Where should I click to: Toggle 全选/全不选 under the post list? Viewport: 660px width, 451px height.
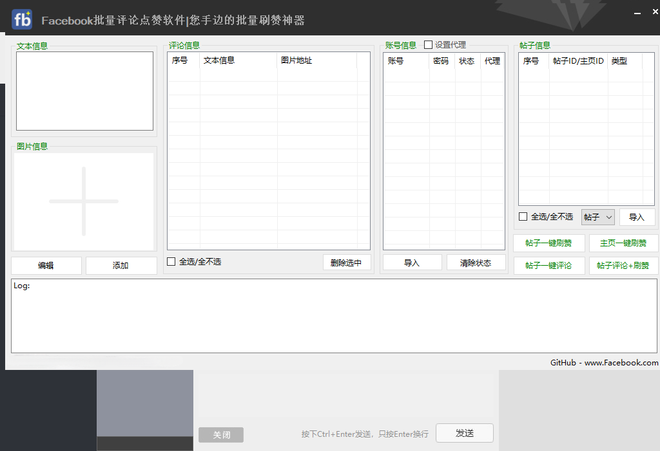(523, 216)
